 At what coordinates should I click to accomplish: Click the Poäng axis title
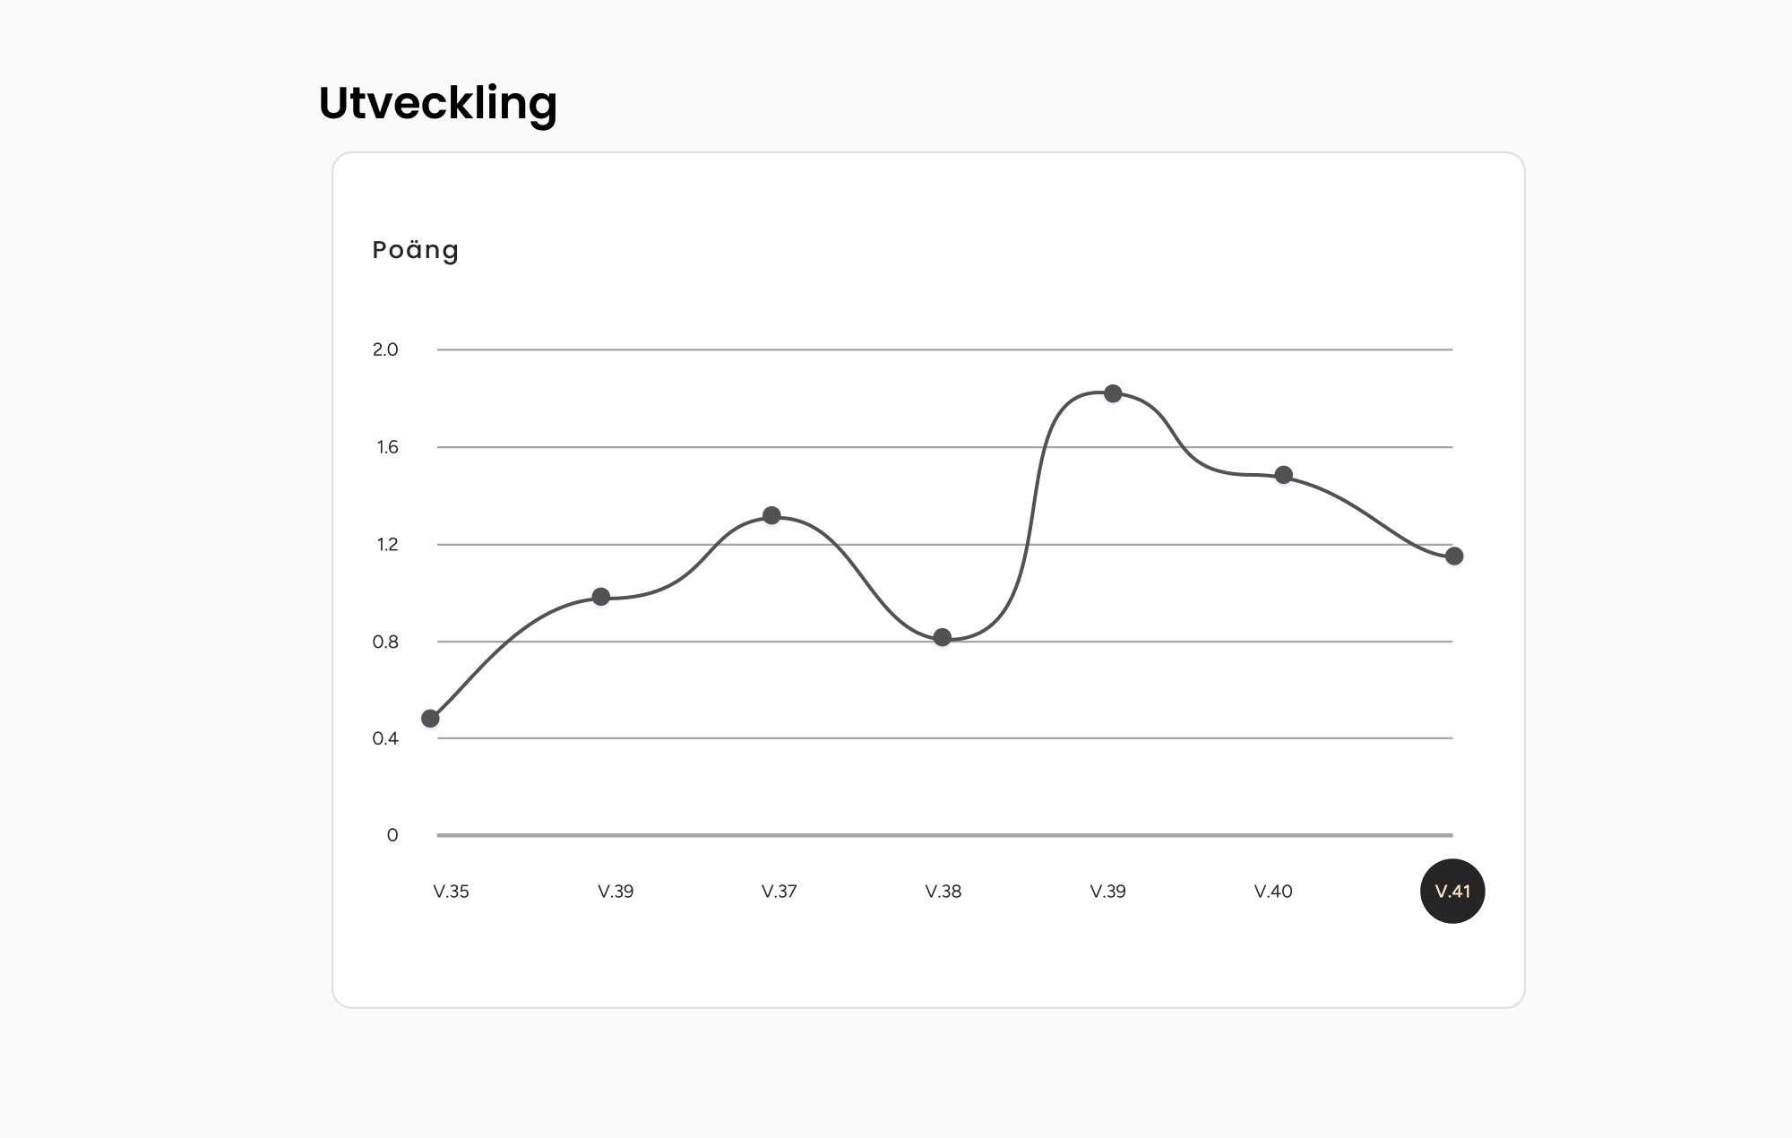(x=415, y=250)
